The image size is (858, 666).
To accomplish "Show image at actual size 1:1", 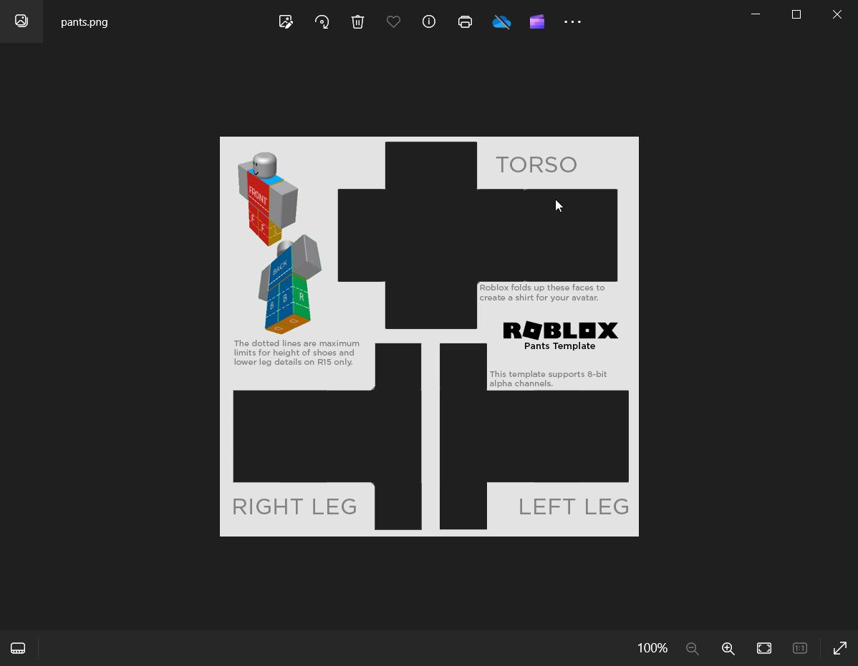I will click(799, 648).
